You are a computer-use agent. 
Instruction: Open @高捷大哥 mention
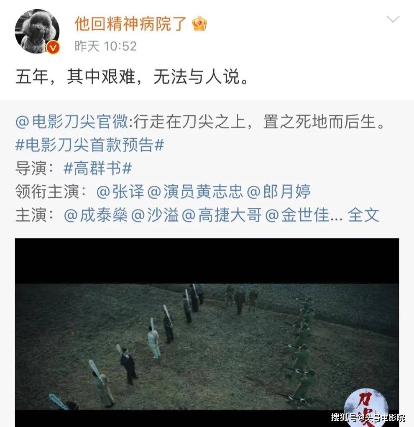tap(222, 215)
